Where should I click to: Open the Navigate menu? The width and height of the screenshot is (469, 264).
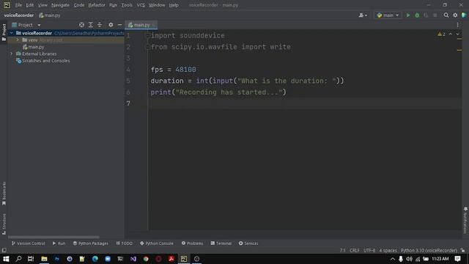[60, 5]
